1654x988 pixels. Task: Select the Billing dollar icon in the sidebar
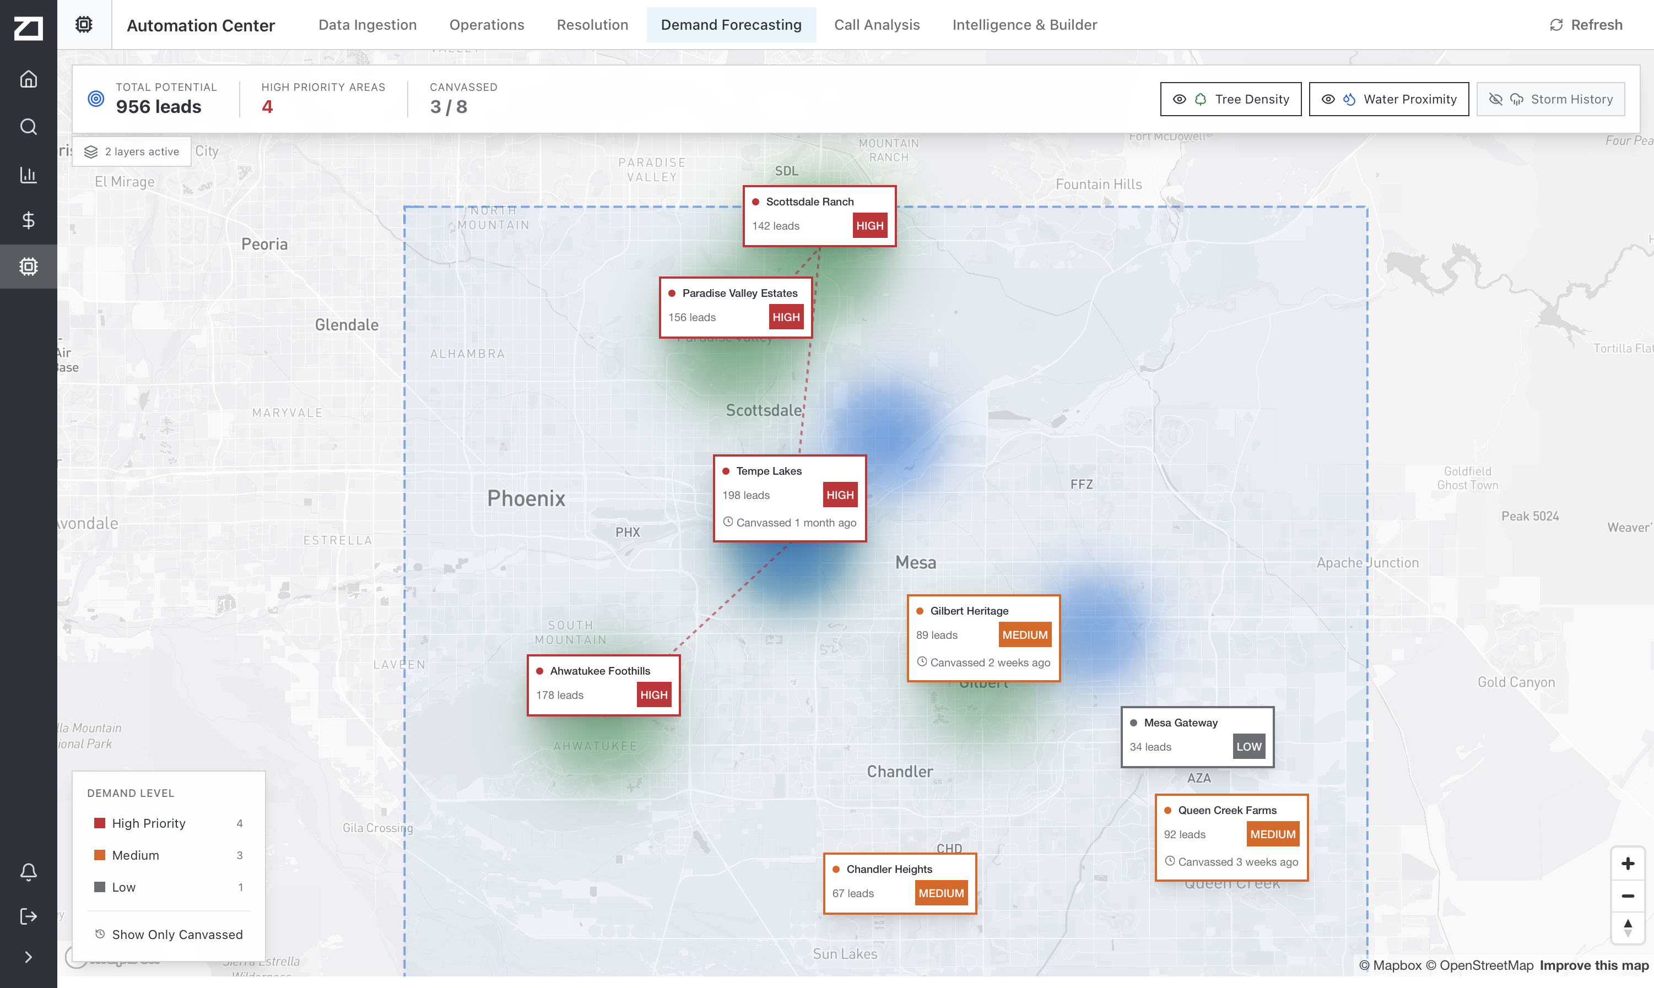[x=29, y=221]
